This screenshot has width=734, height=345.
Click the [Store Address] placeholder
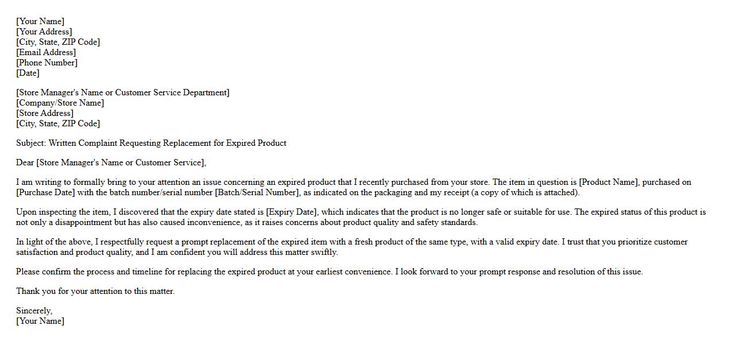pyautogui.click(x=45, y=113)
